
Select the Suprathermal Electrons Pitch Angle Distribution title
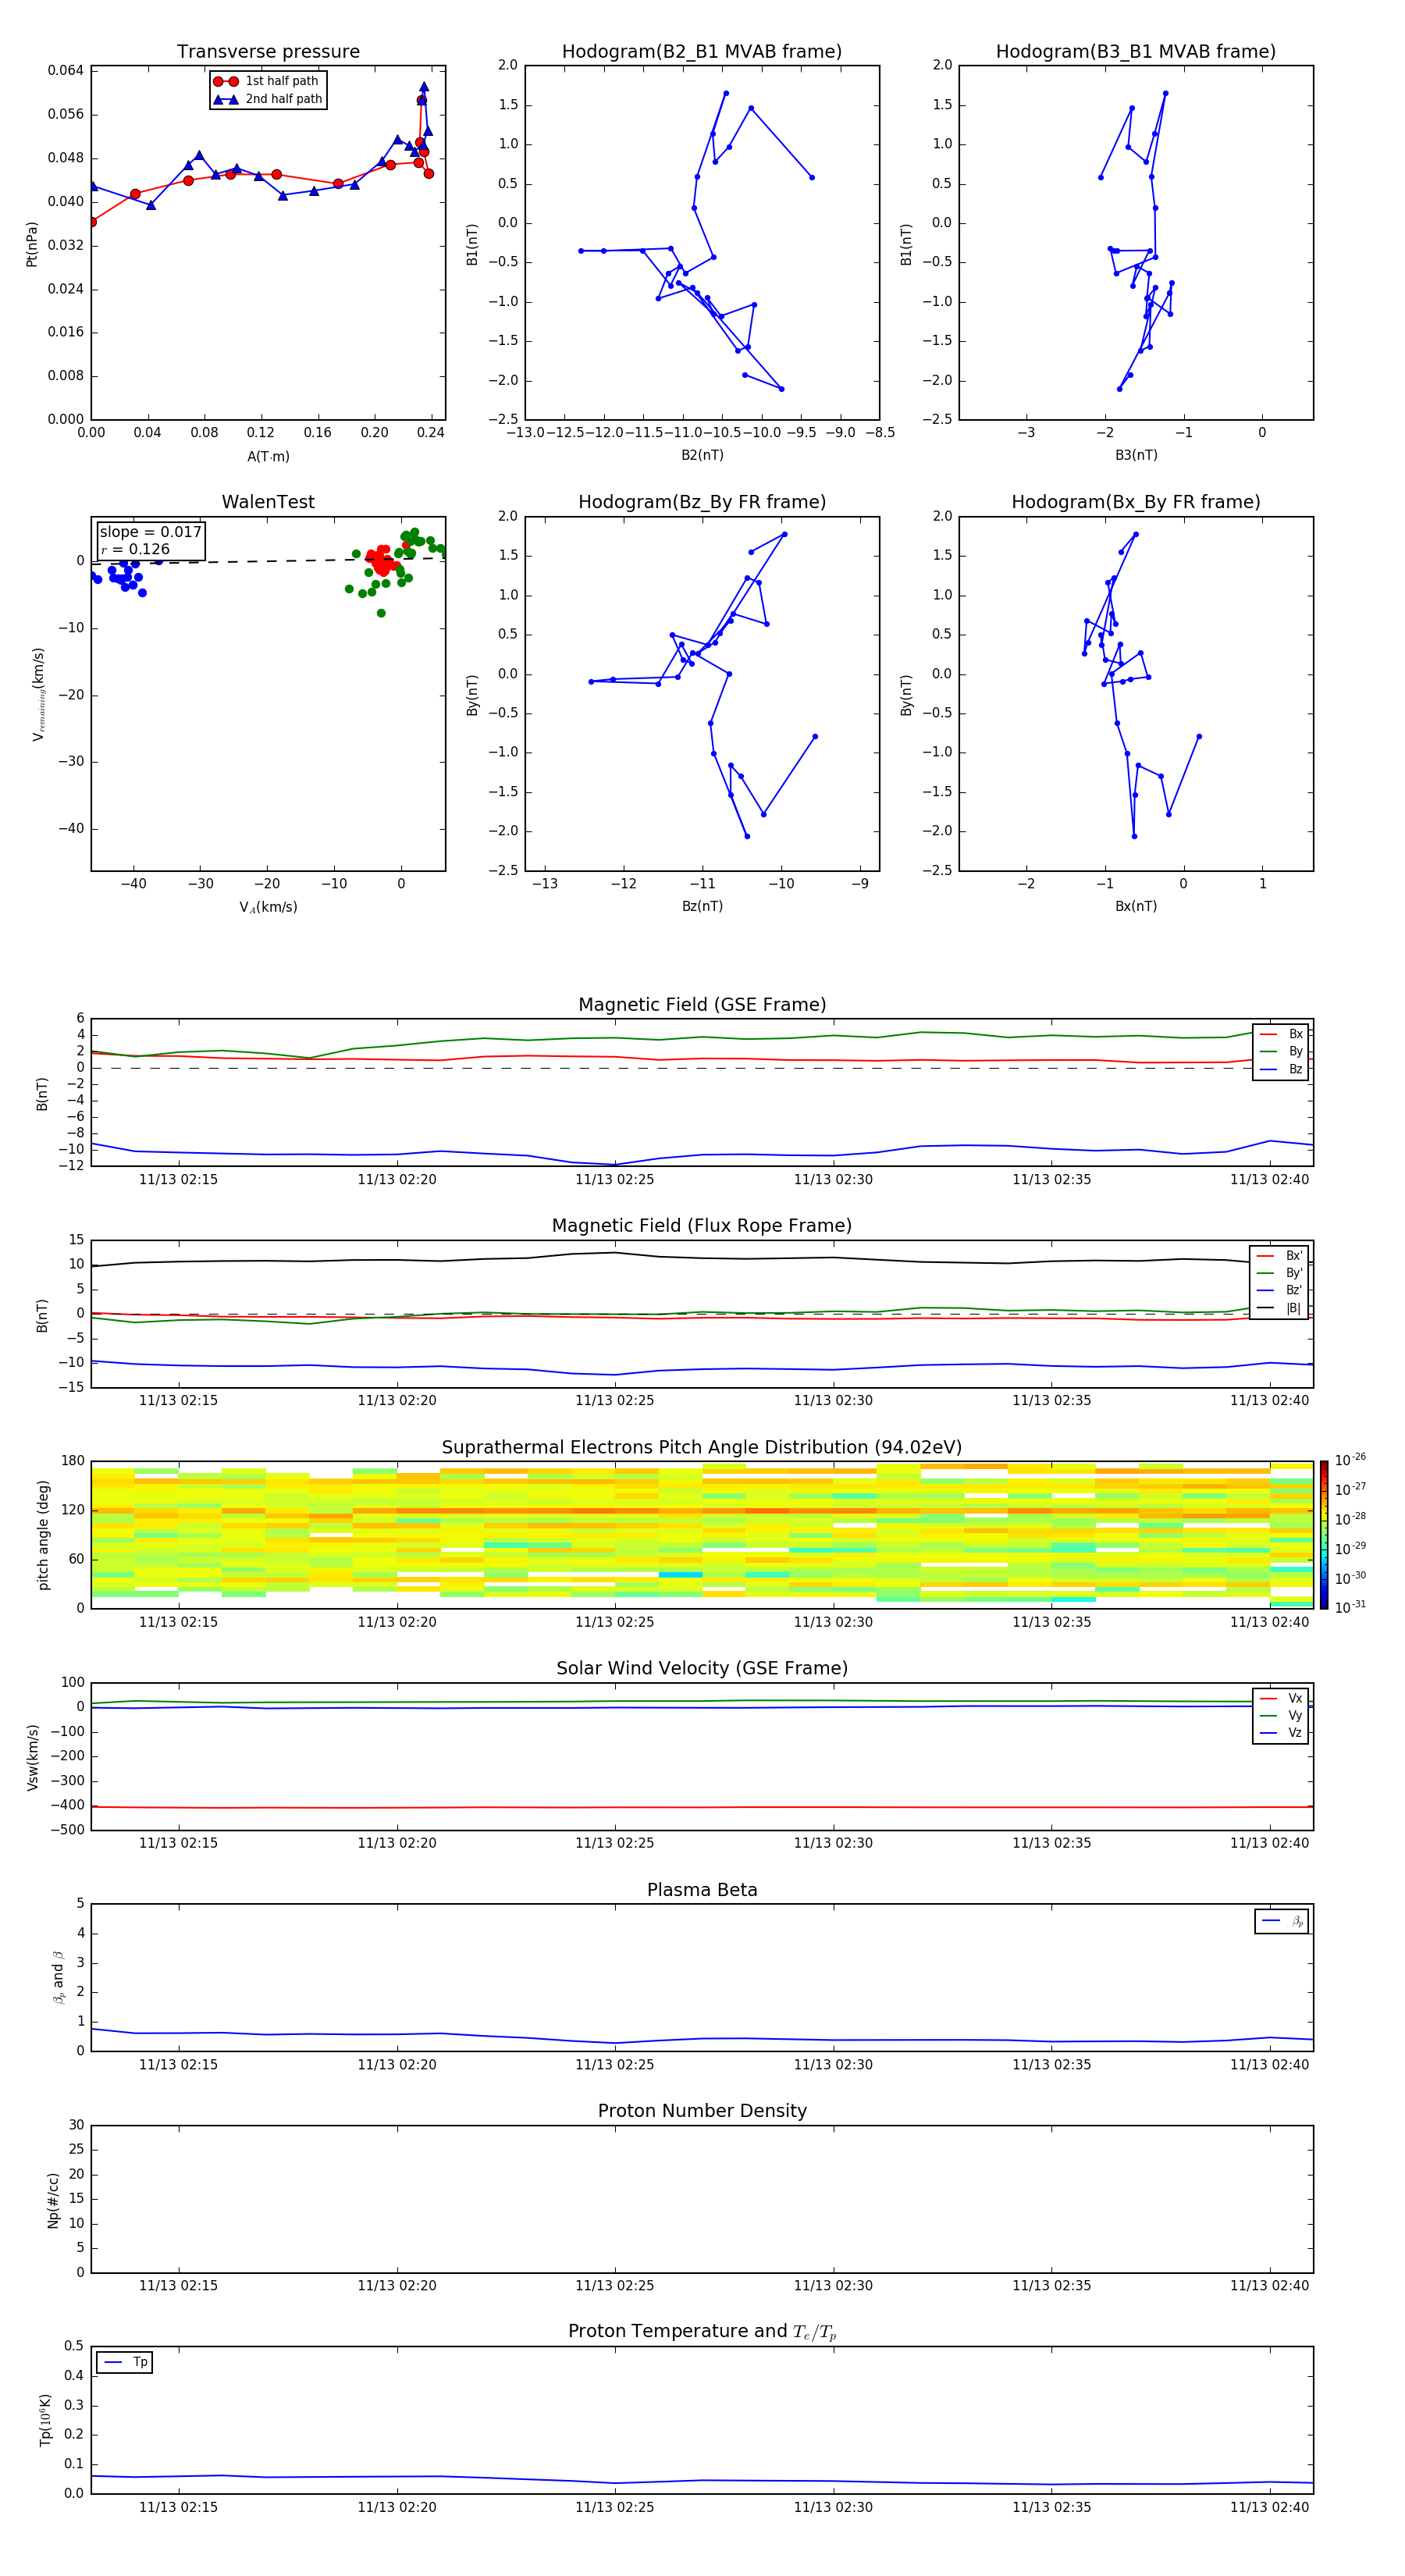[x=702, y=1448]
